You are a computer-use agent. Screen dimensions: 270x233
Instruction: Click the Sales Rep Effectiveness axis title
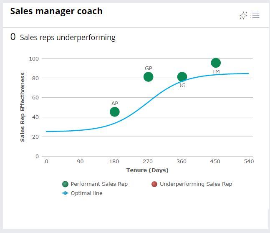tap(23, 107)
